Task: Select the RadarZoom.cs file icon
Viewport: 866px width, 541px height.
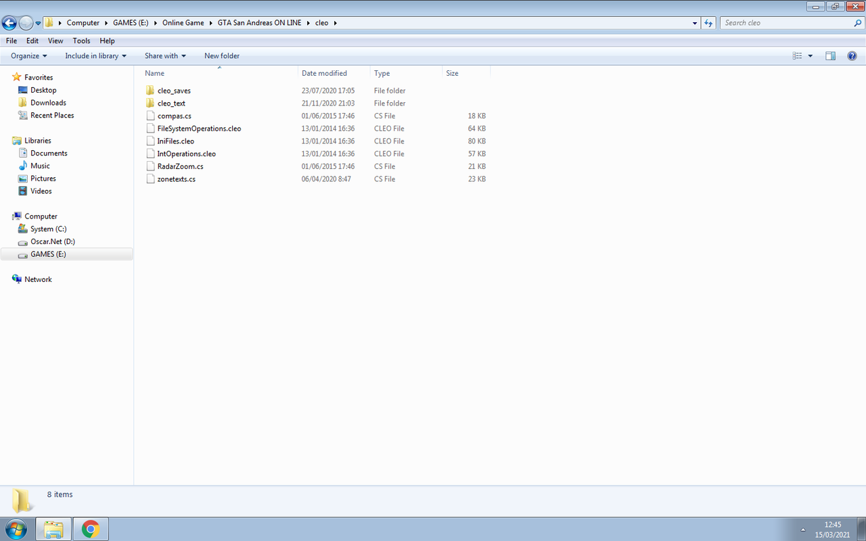Action: coord(150,166)
